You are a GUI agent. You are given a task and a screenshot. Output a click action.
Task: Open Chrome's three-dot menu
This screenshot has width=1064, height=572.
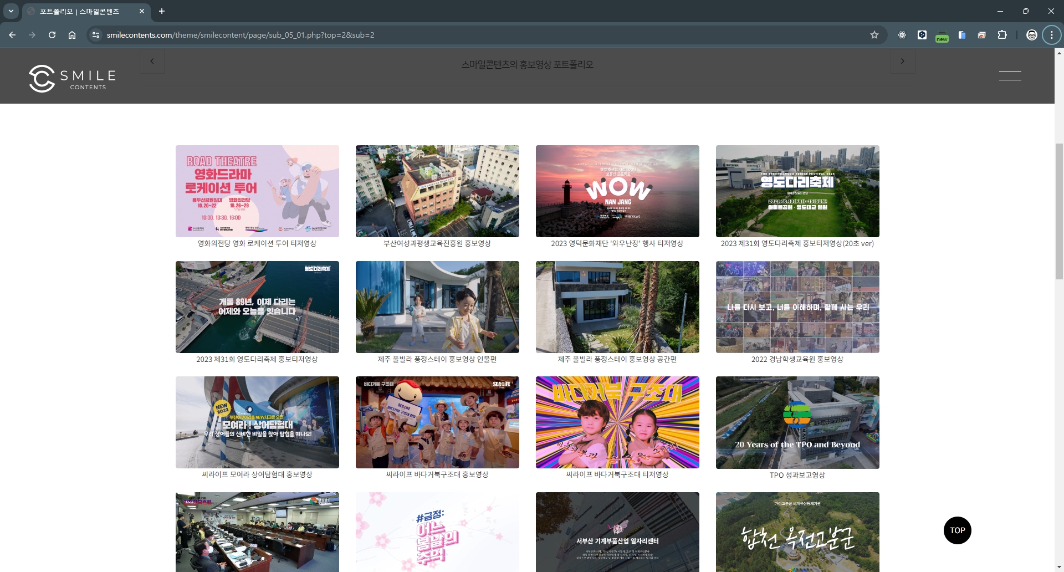tap(1051, 35)
